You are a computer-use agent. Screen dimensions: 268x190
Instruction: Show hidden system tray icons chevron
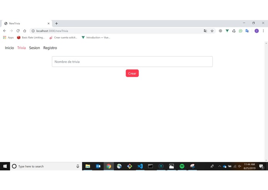pyautogui.click(x=219, y=166)
